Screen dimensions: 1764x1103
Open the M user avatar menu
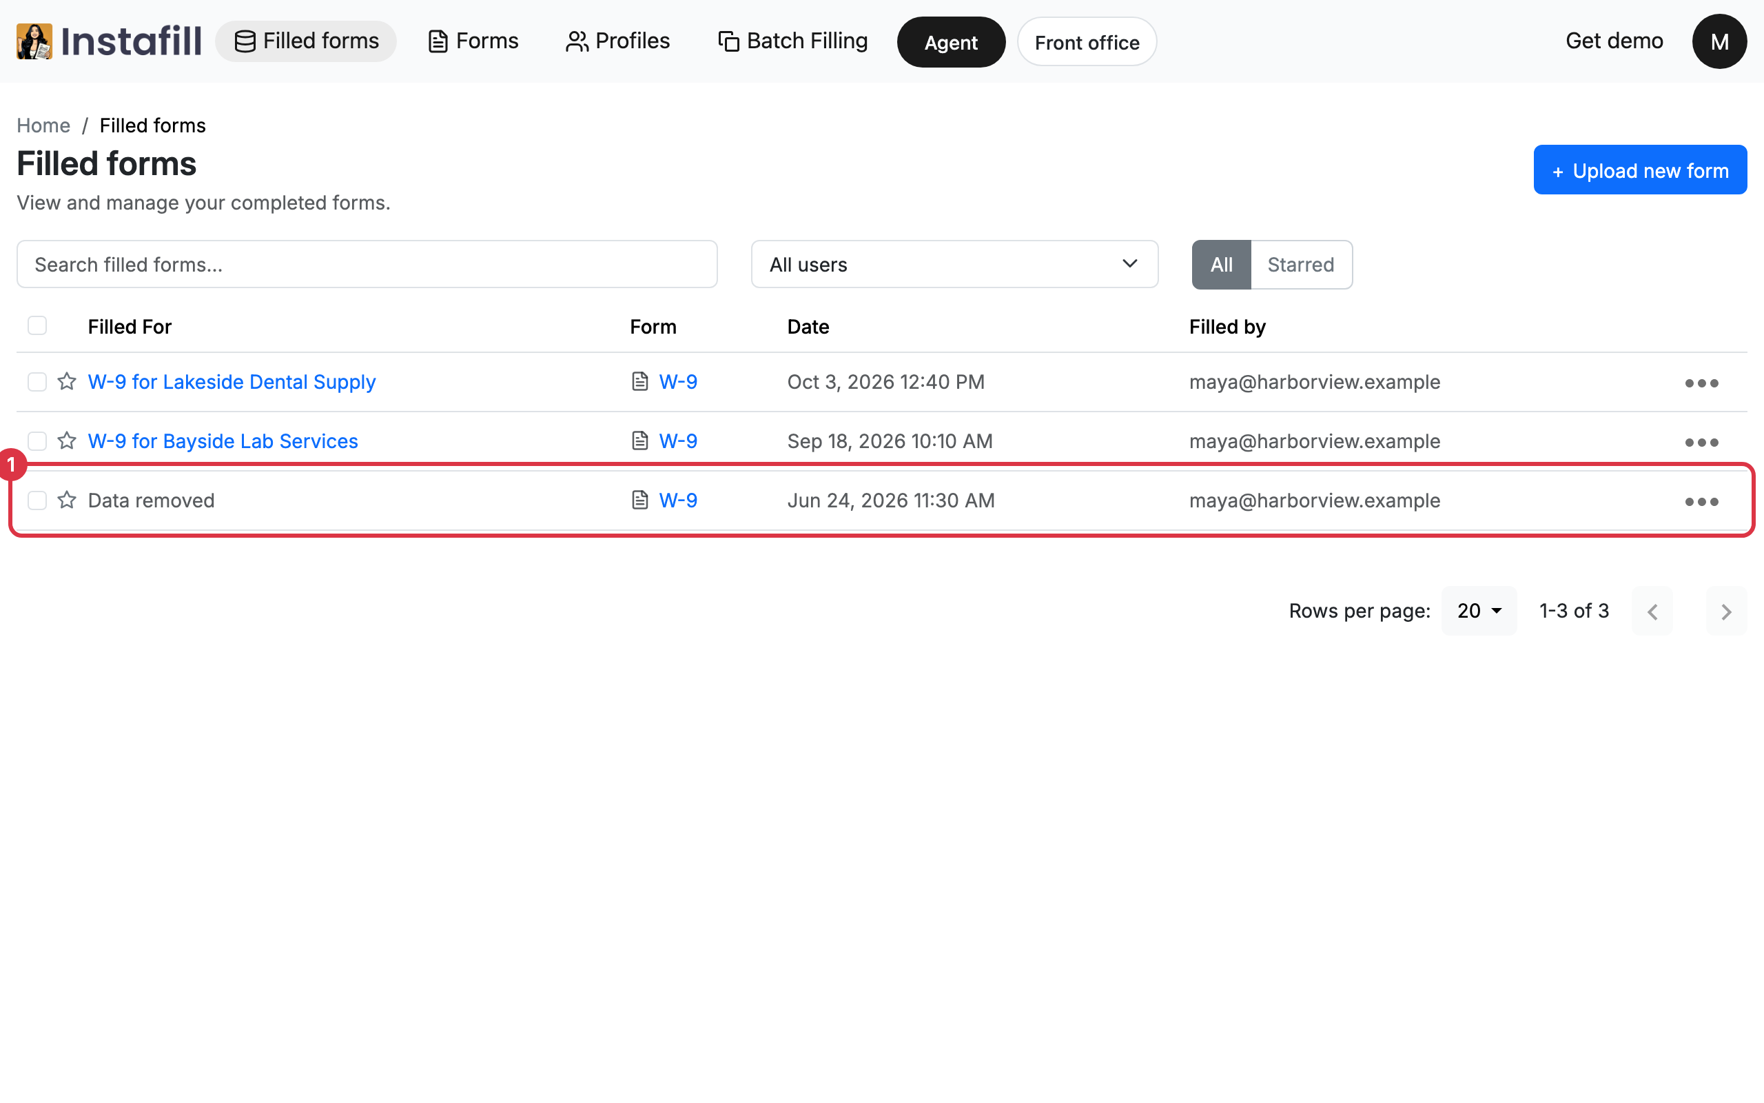(1719, 41)
